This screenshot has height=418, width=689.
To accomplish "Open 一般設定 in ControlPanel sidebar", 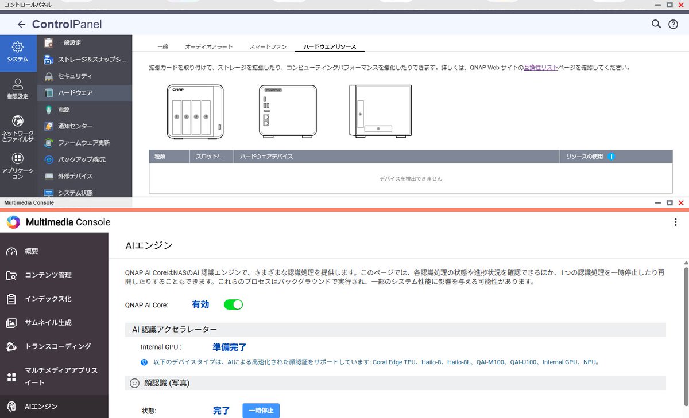I will click(x=84, y=43).
